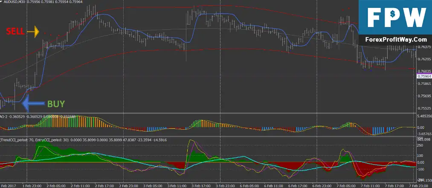Select the 2 Feb 05:00 time label
Viewport: 432px width, 188px height.
[56, 186]
